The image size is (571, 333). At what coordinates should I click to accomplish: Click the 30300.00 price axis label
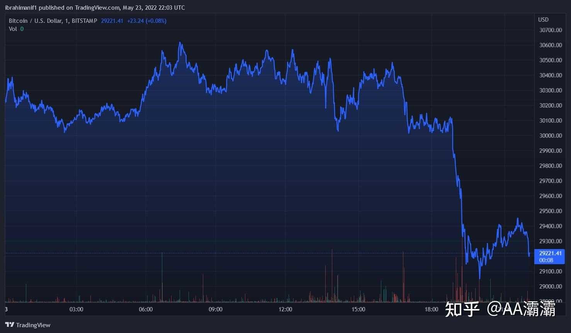point(551,91)
